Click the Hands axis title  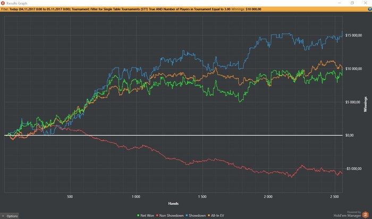[x=173, y=204]
